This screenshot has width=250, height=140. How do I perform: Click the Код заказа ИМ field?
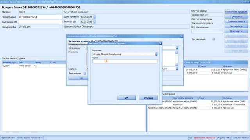[x=40, y=22]
